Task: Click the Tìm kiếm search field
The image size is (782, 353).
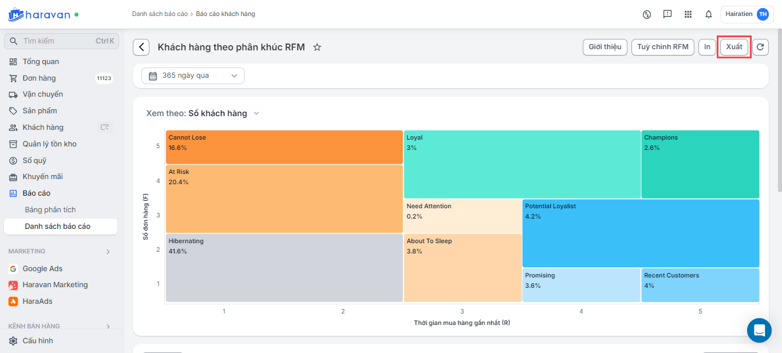Action: [57, 41]
